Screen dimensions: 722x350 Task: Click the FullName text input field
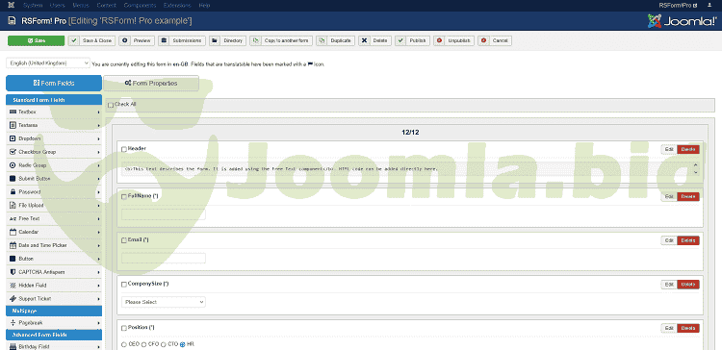(164, 214)
